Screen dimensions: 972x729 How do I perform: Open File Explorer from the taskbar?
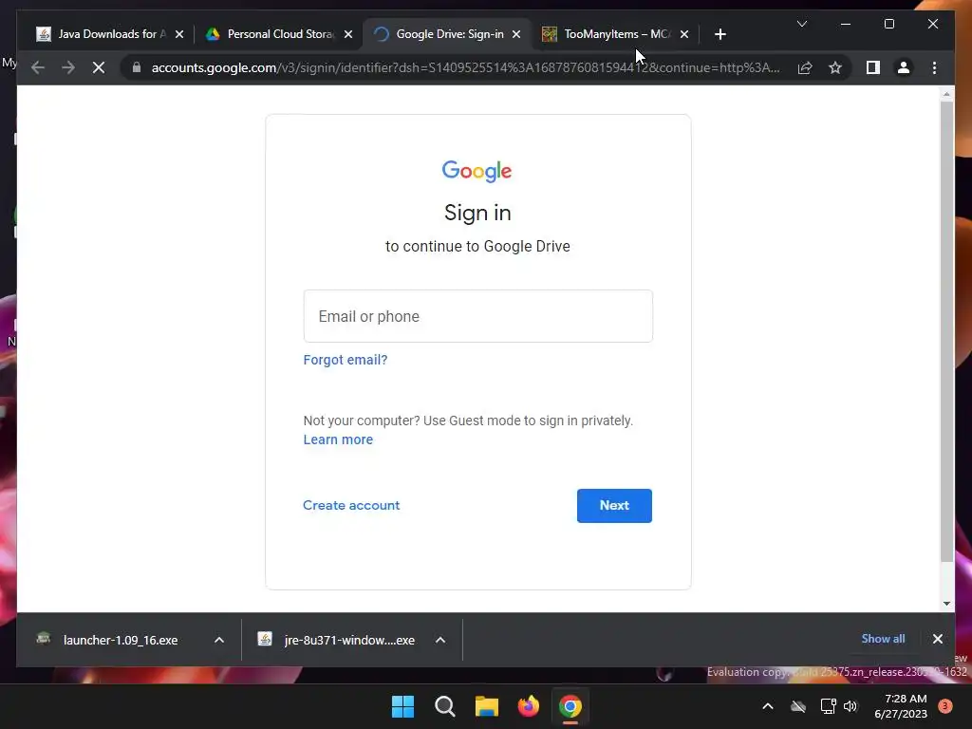(x=487, y=706)
